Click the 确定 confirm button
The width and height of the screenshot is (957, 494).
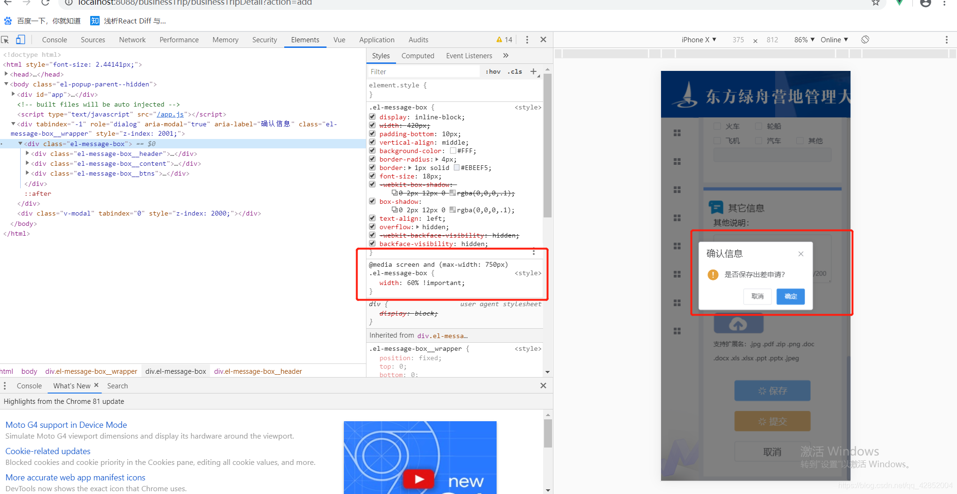[x=791, y=296]
